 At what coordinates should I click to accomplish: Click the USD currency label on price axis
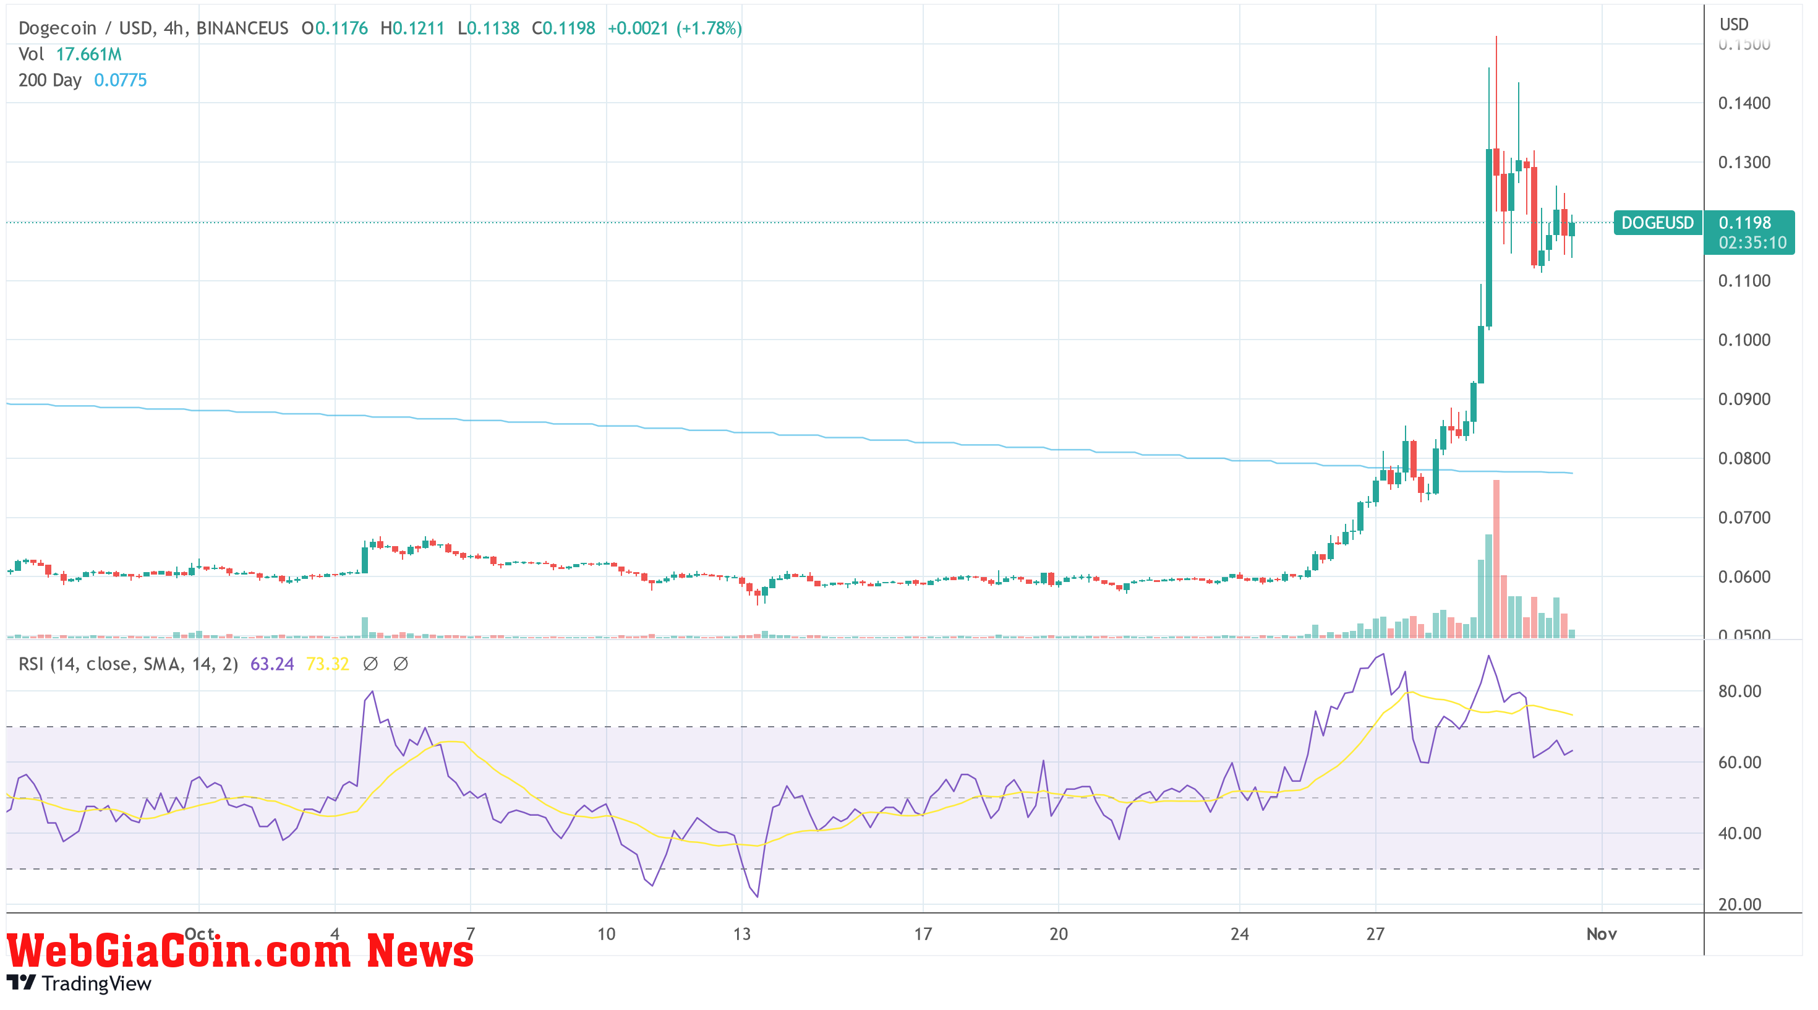point(1733,25)
